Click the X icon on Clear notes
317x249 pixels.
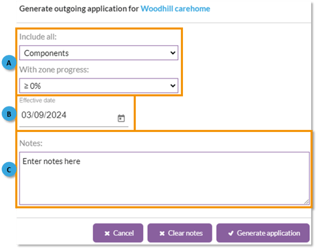[162, 233]
